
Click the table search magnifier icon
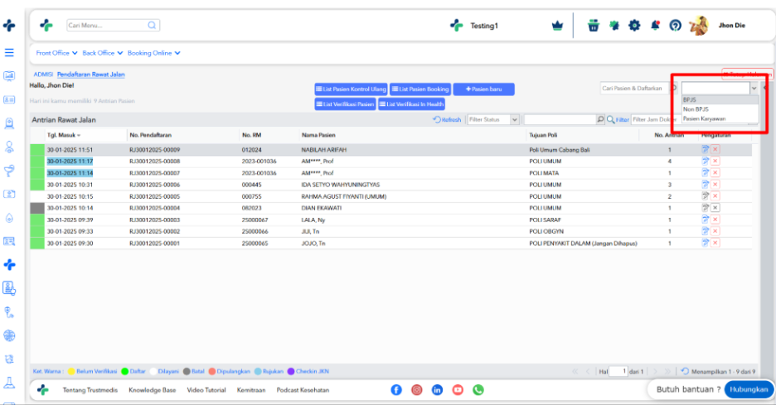(x=600, y=119)
